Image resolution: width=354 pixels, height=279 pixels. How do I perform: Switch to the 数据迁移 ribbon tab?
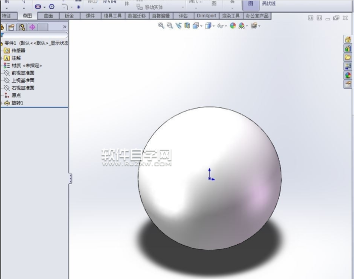tap(137, 16)
